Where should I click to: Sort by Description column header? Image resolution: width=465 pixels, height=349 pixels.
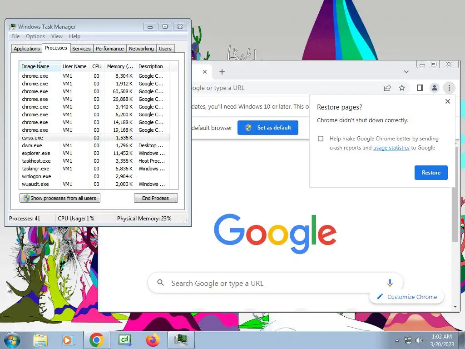[153, 66]
